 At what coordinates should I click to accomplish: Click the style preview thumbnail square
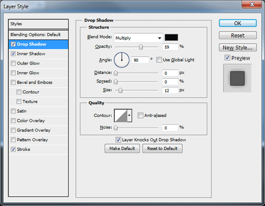coord(237,78)
